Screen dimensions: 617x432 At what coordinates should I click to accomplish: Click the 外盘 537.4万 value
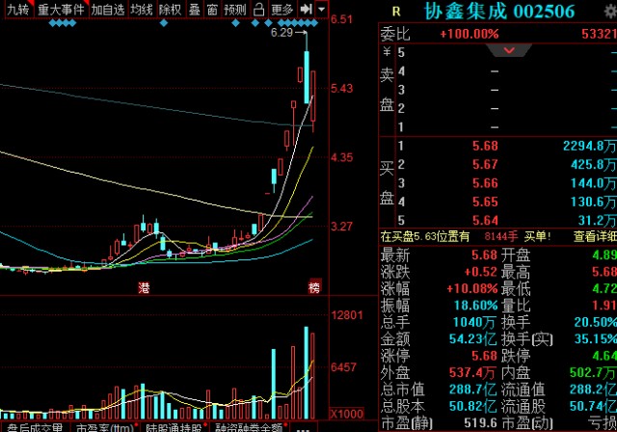pos(473,372)
